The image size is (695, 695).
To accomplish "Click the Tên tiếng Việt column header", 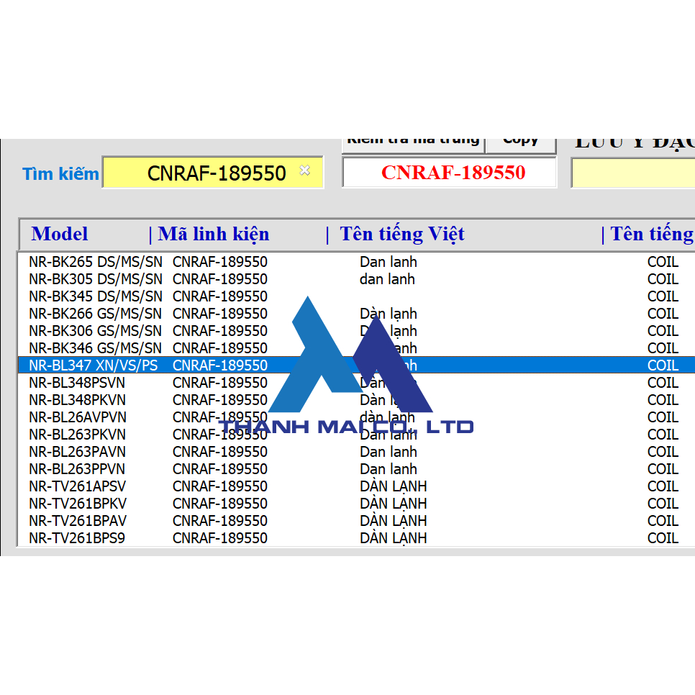I will tap(401, 235).
